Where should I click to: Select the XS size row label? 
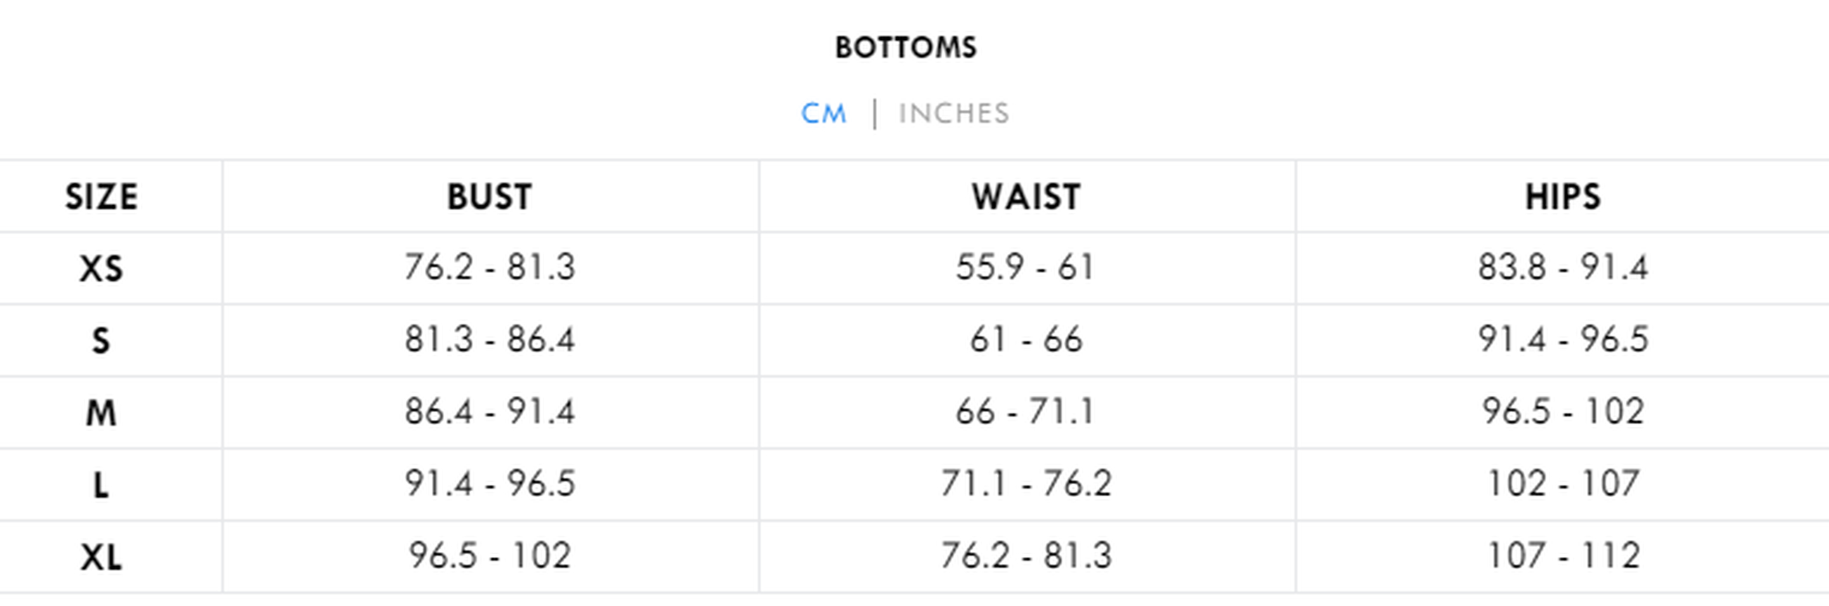[102, 269]
